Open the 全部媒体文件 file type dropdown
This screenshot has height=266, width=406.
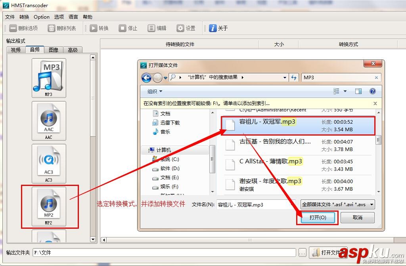coord(337,204)
